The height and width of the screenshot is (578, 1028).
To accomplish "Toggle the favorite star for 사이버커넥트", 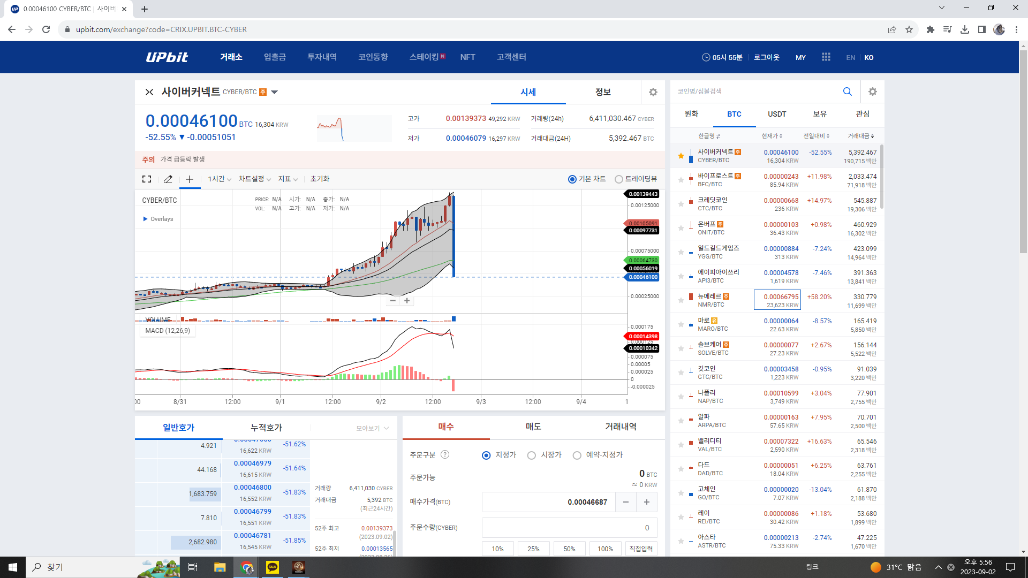I will point(681,155).
